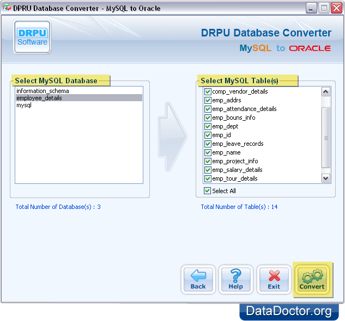This screenshot has width=345, height=321.
Task: Click the table list scroll down arrow
Action: coord(325,178)
